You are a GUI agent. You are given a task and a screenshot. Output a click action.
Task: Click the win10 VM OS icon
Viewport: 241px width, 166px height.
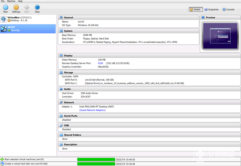coord(4,29)
